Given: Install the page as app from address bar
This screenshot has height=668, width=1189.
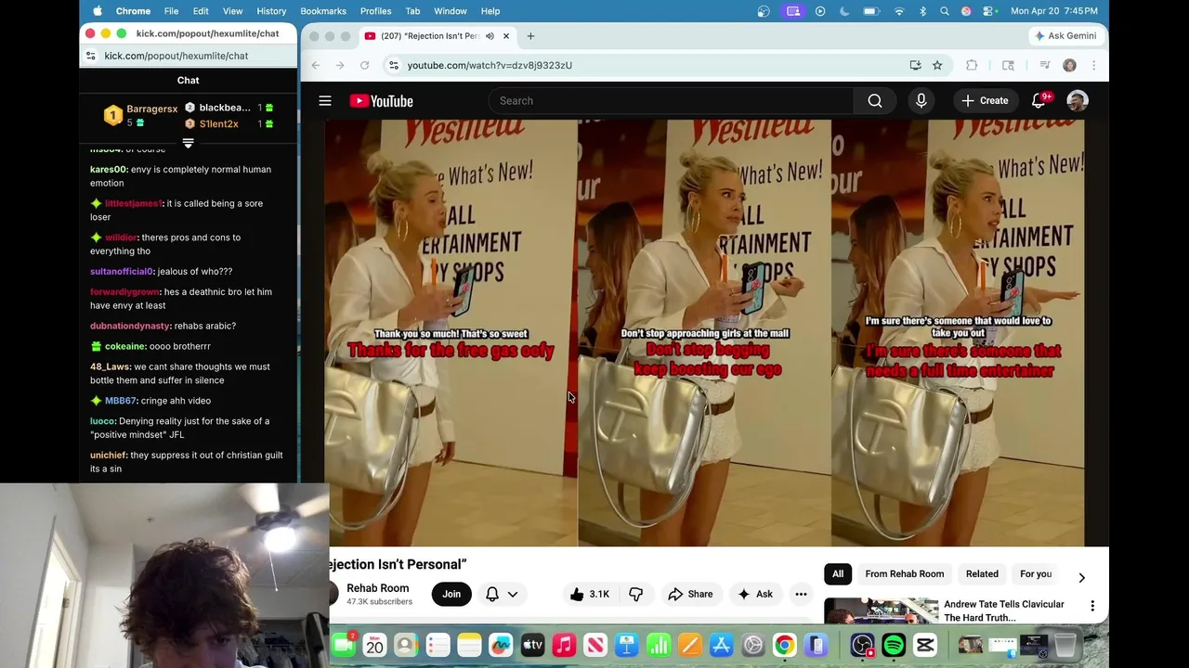Looking at the screenshot, I should coord(915,65).
